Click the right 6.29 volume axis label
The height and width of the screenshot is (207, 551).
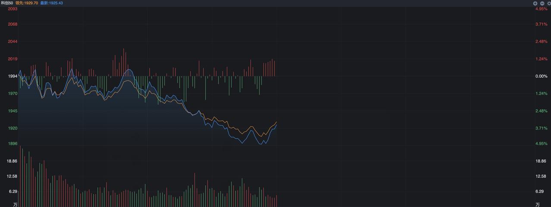click(539, 192)
